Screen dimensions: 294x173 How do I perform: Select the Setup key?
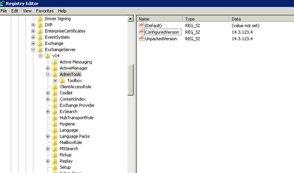point(65,167)
